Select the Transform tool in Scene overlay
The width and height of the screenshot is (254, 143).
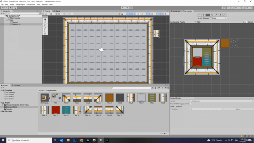tap(45, 33)
